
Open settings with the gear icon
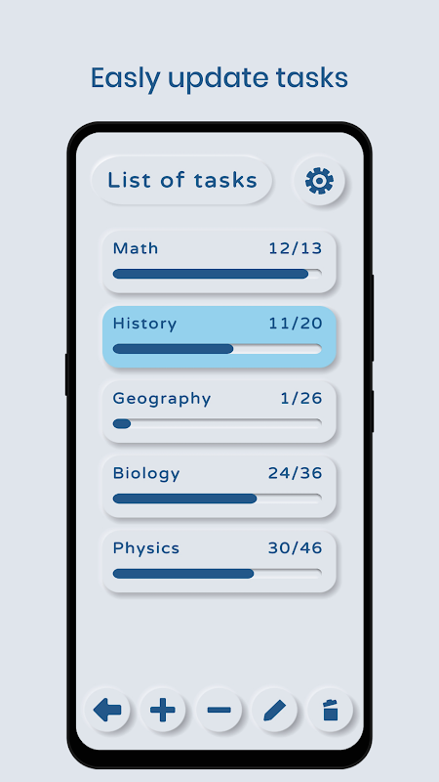[x=319, y=181]
